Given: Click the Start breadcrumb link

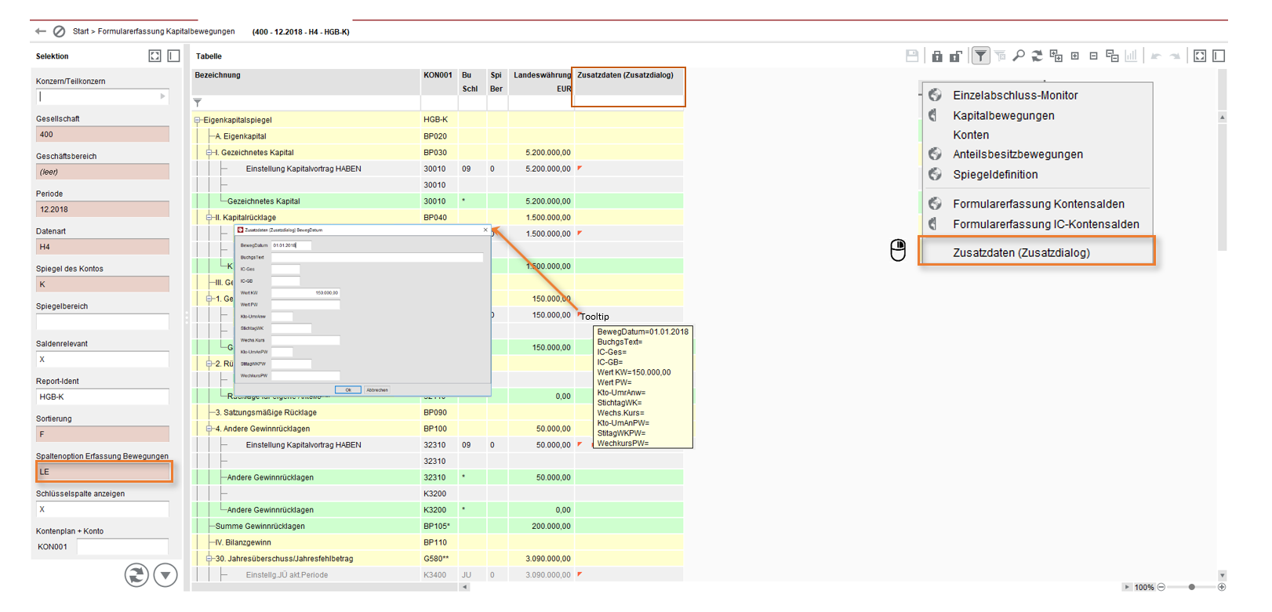Looking at the screenshot, I should point(81,31).
